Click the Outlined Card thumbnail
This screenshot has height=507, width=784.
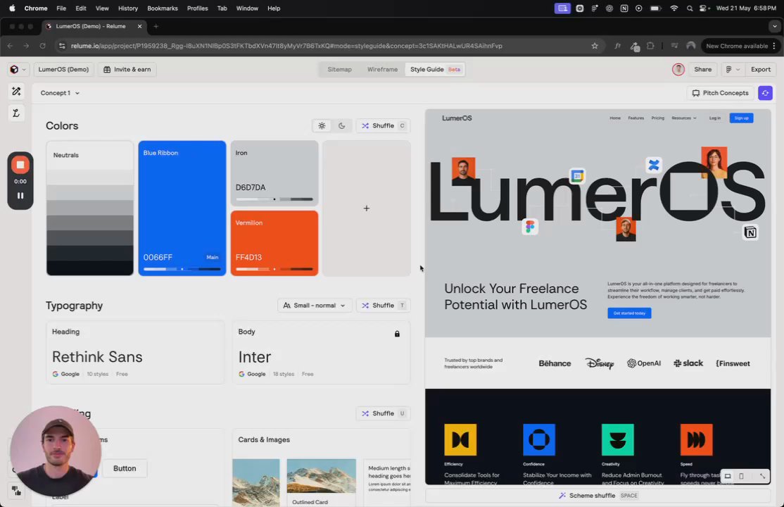pos(321,482)
